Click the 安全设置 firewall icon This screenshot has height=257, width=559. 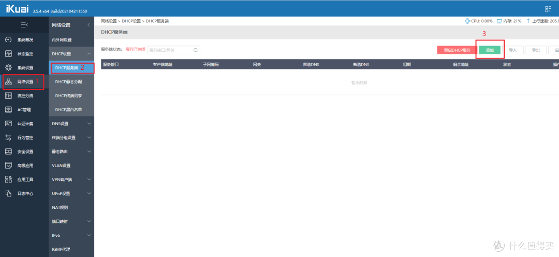click(8, 152)
